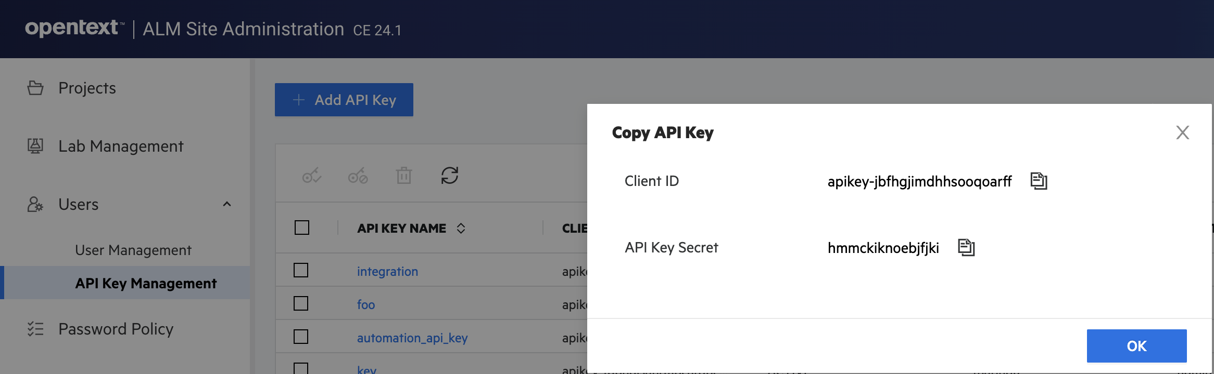Click the Projects folder icon

point(35,88)
